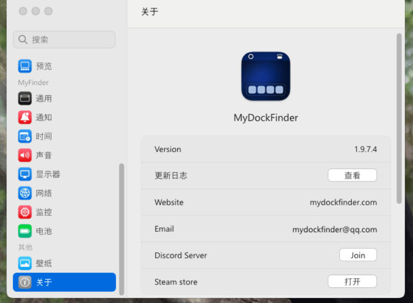Click the 其他 section header
This screenshot has height=303, width=413.
point(25,247)
